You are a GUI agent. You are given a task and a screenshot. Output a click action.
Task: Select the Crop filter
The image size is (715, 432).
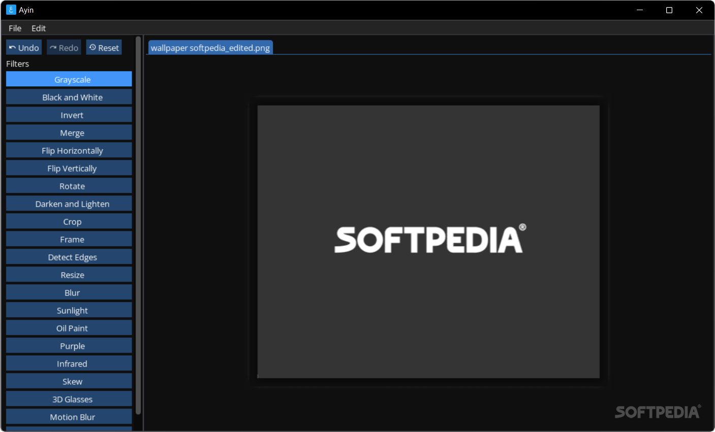click(x=69, y=221)
